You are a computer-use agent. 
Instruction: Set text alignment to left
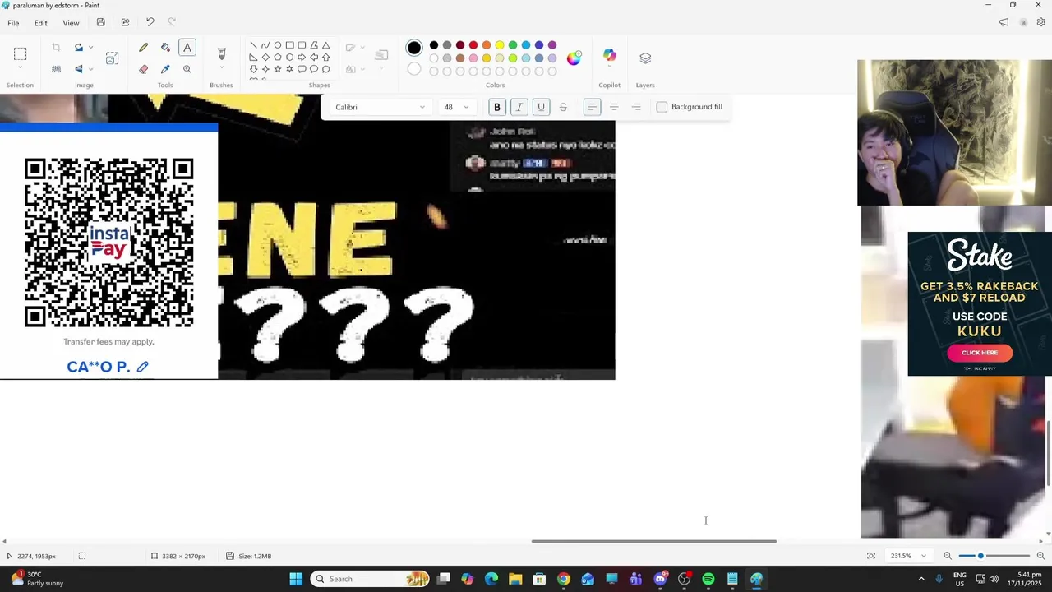click(x=592, y=107)
